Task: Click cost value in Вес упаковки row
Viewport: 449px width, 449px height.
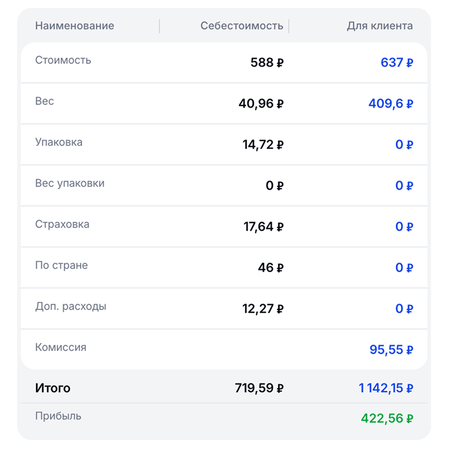Action: click(x=274, y=185)
